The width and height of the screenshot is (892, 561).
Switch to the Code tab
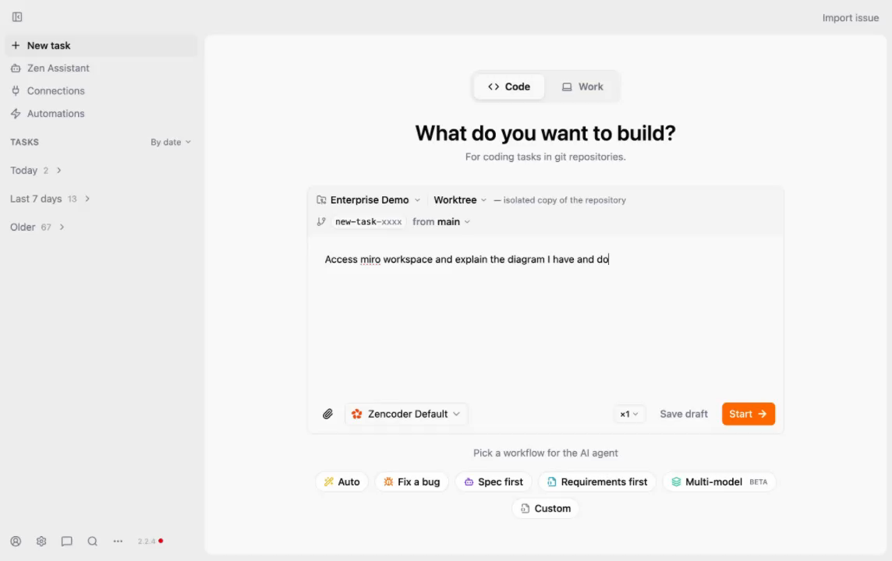coord(508,87)
